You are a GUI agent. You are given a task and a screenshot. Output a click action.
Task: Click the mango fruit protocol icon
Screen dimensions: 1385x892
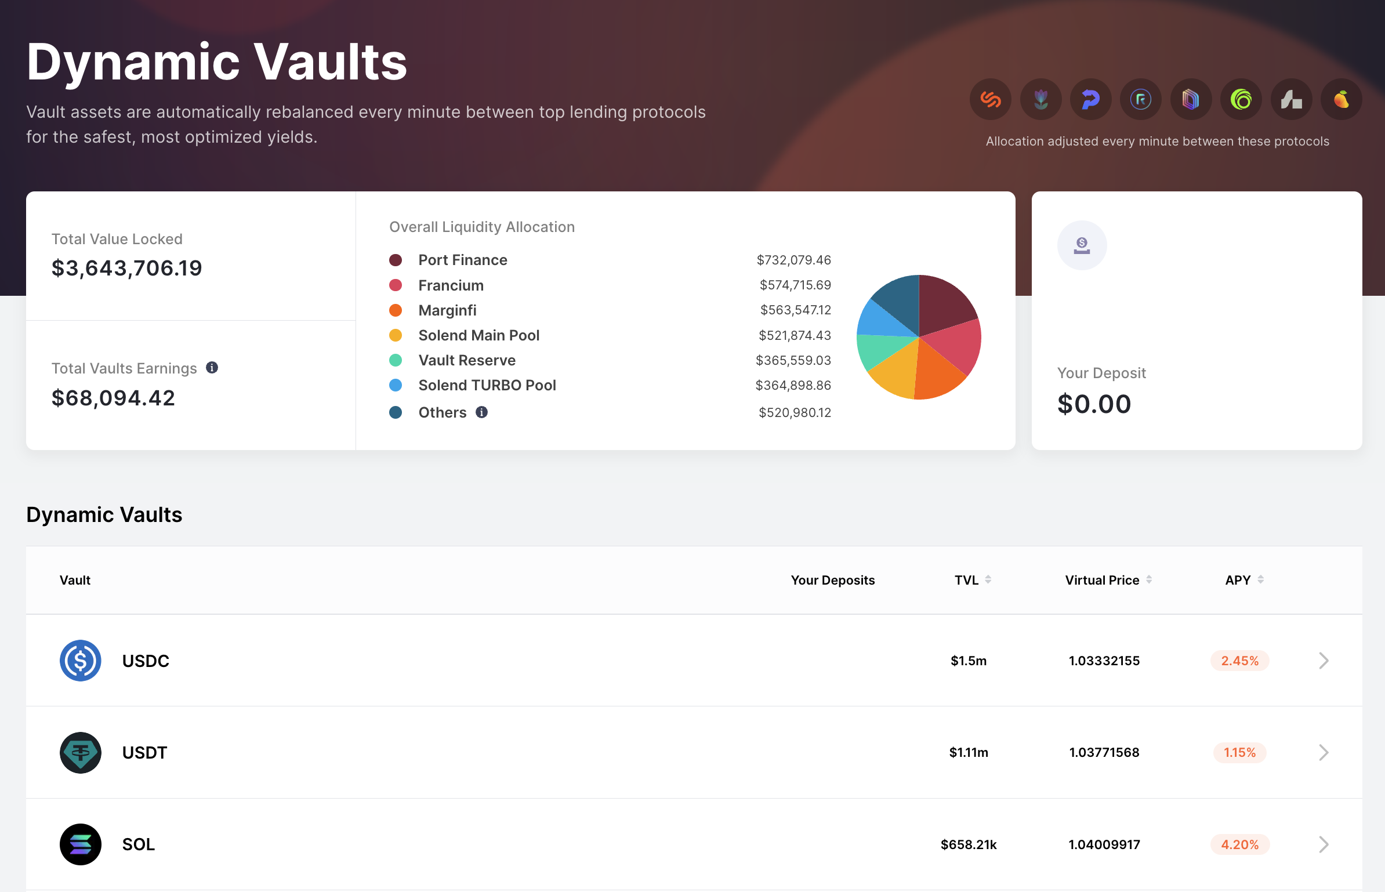(x=1342, y=100)
